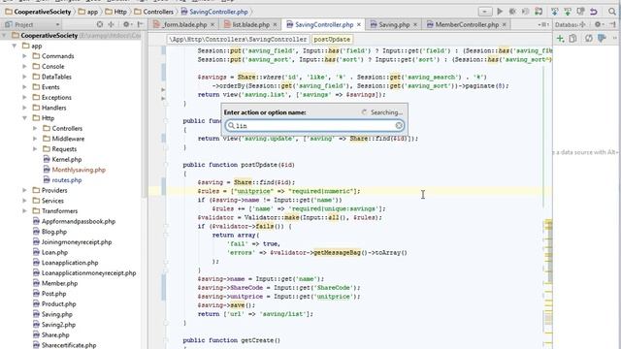This screenshot has width=621, height=349.
Task: Click the purple undo/revert icon
Action: (593, 12)
